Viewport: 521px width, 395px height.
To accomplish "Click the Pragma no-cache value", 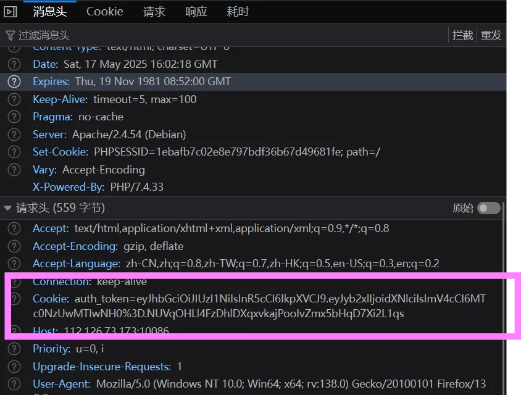I will pyautogui.click(x=101, y=117).
